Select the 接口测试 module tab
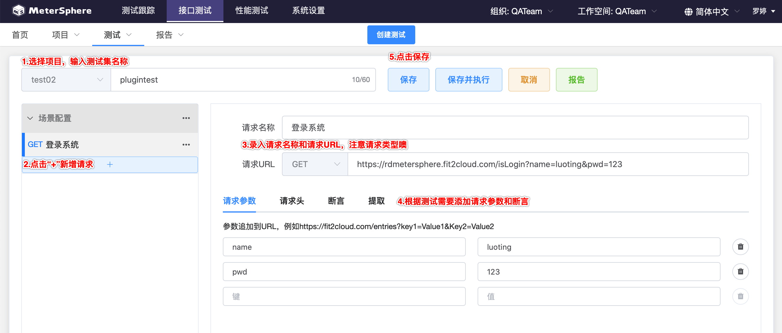The image size is (782, 333). pos(195,11)
